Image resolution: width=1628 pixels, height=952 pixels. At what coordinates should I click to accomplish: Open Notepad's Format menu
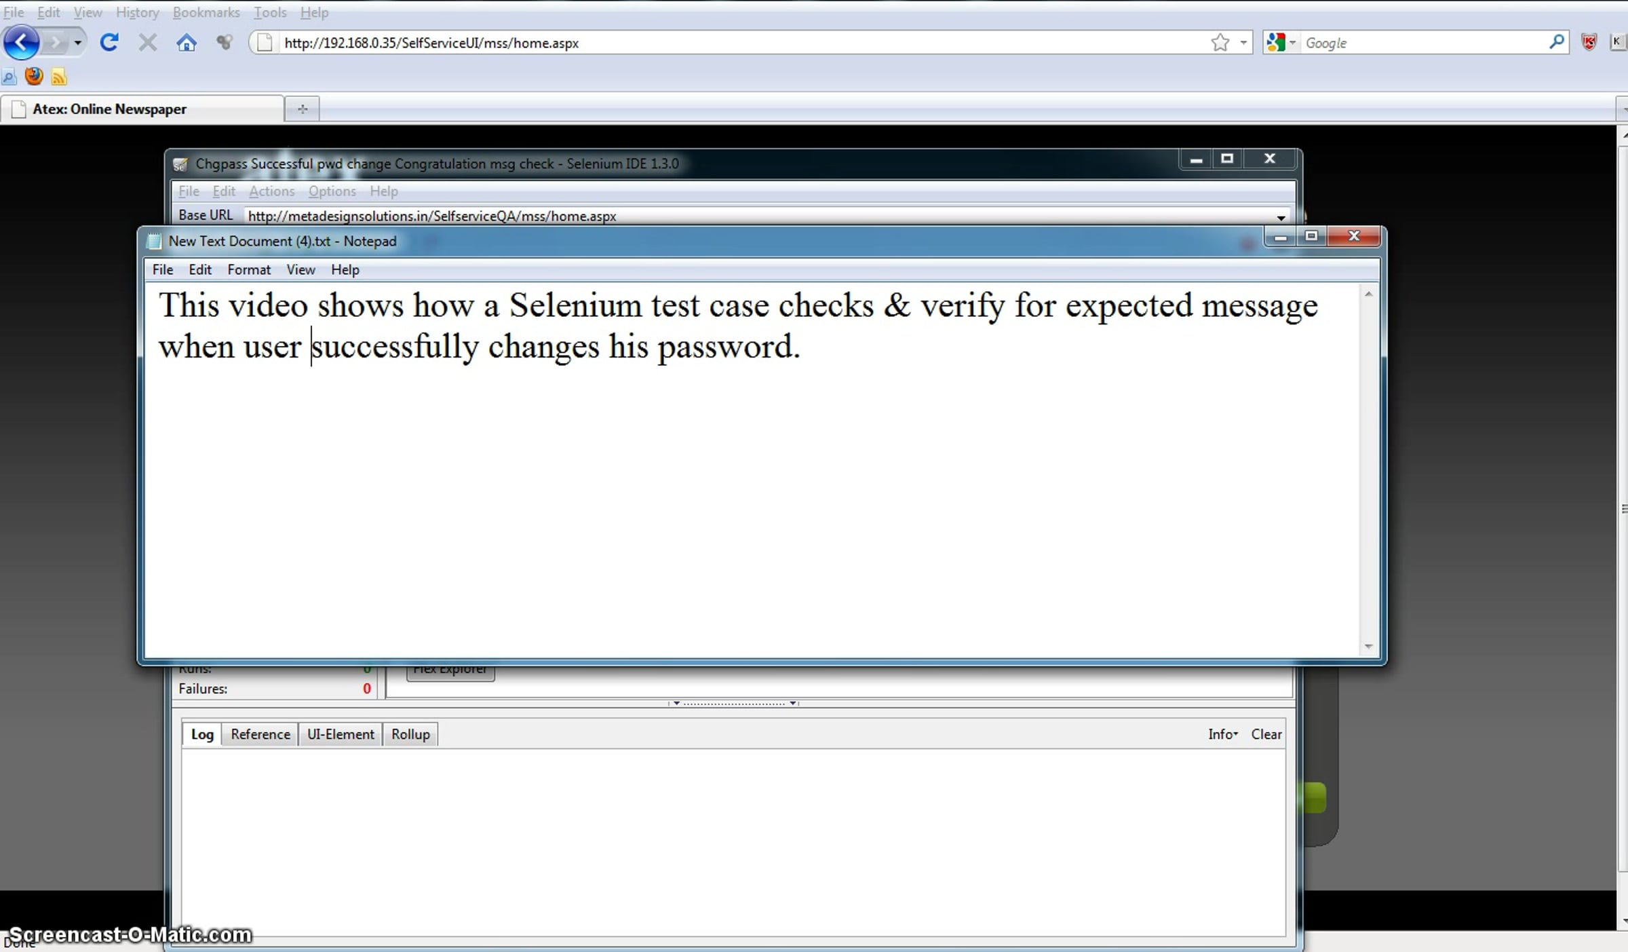tap(248, 269)
